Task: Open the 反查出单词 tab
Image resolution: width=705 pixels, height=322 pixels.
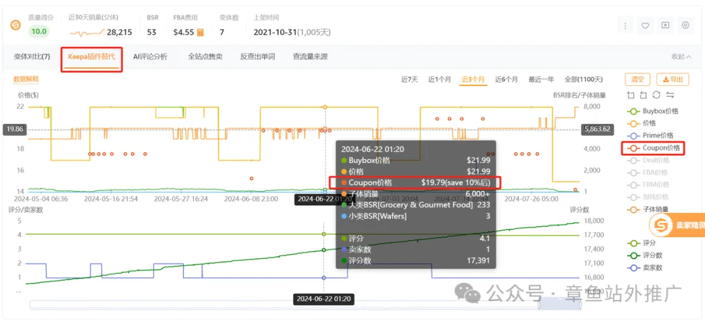Action: tap(257, 57)
